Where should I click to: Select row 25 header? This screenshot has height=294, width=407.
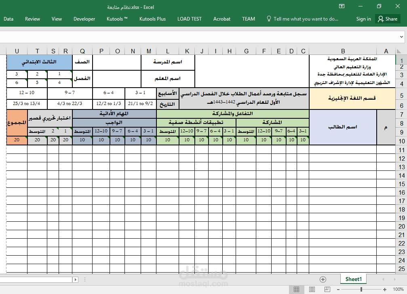coord(401,269)
